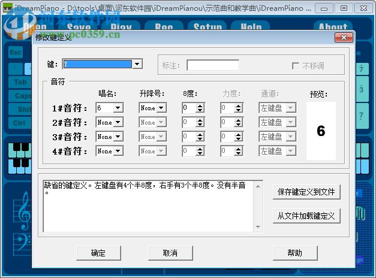Increase 1#音符 力度 value with up arrow
Screen dimensions: 376x278
[x=238, y=105]
